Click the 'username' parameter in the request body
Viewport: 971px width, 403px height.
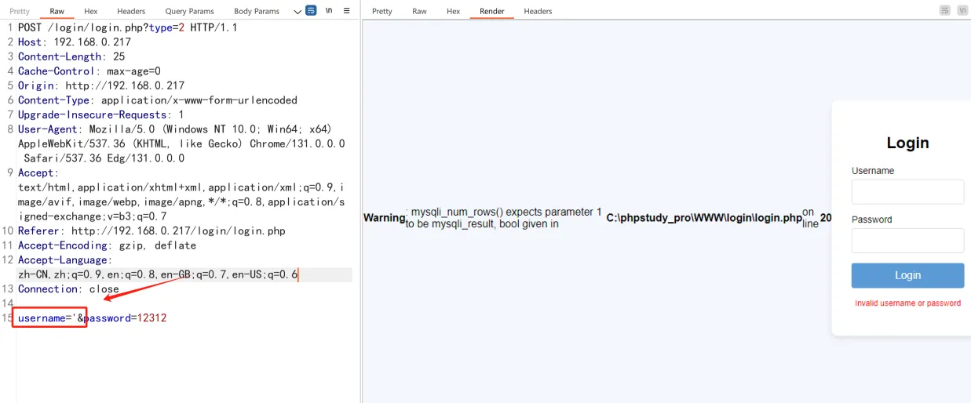(x=42, y=318)
